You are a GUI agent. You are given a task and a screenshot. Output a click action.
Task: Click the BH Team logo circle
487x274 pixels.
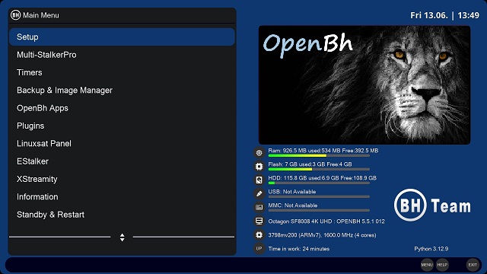[410, 205]
